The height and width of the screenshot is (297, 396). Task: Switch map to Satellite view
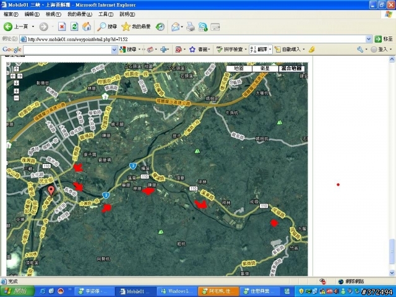(265, 69)
